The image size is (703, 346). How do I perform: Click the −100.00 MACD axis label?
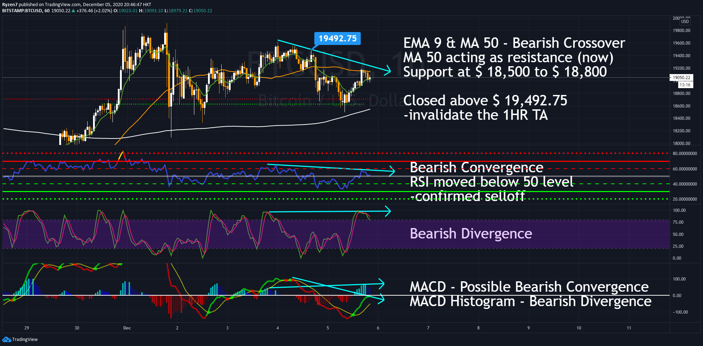[680, 312]
